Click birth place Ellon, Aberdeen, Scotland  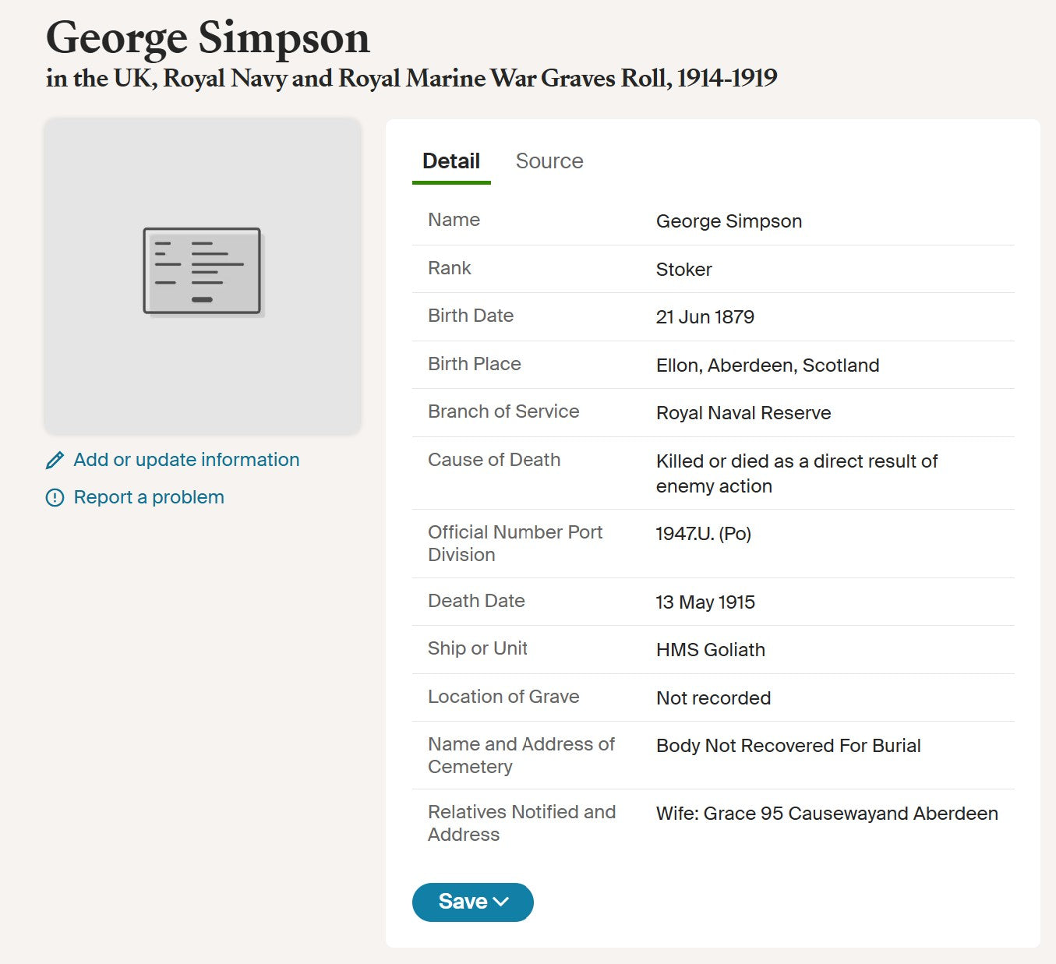click(x=767, y=365)
